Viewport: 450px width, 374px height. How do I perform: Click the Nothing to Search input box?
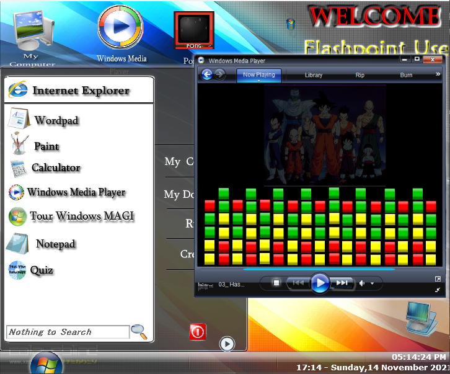coord(68,332)
